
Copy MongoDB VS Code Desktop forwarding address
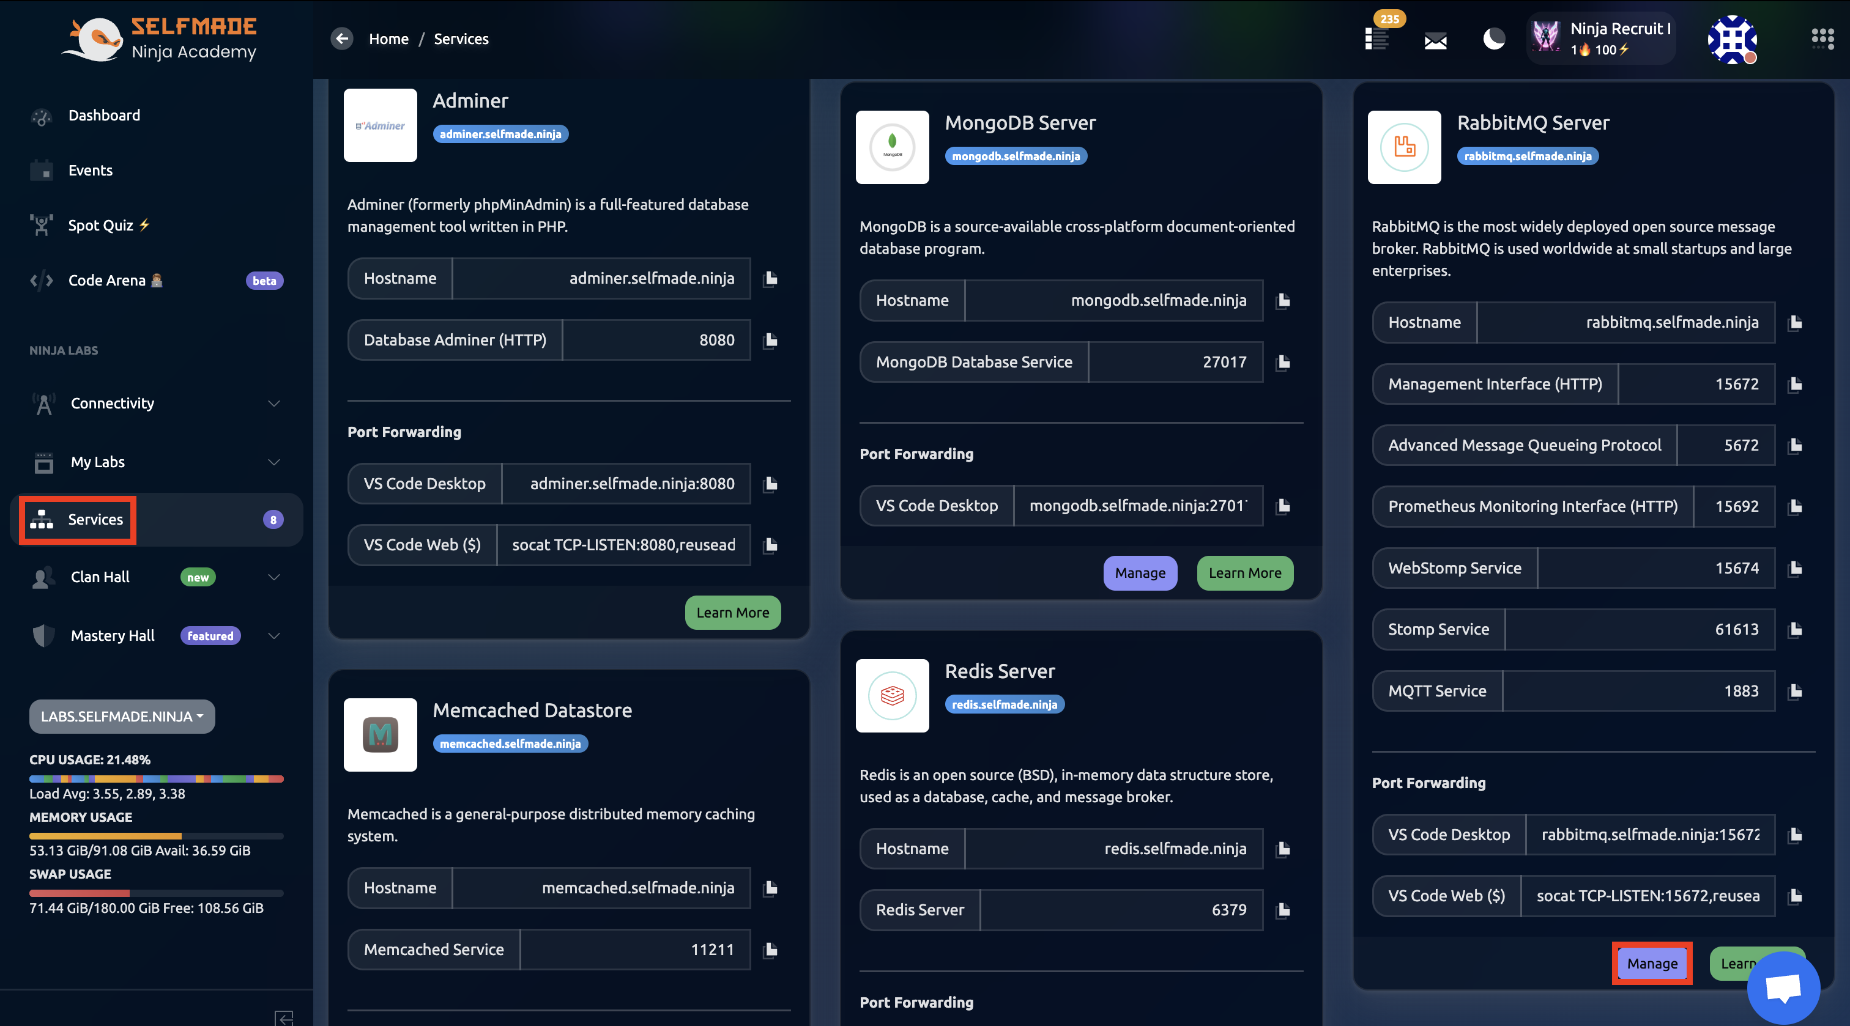tap(1283, 506)
